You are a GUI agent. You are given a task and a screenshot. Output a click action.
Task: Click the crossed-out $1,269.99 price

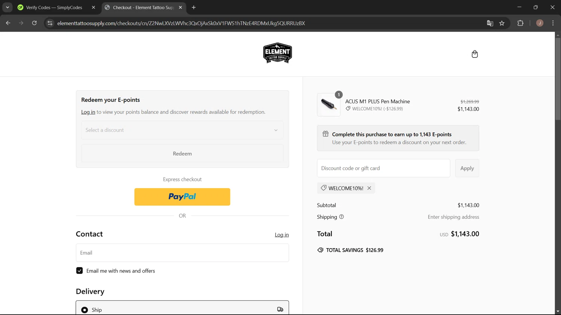470,102
